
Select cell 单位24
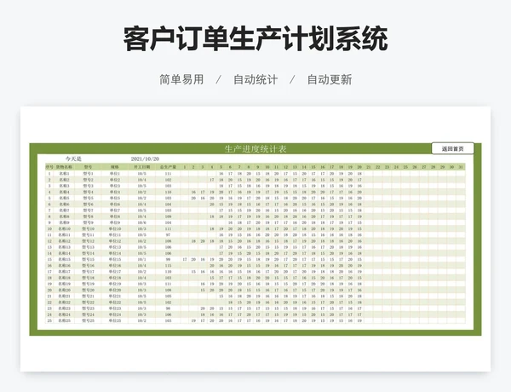pyautogui.click(x=115, y=314)
